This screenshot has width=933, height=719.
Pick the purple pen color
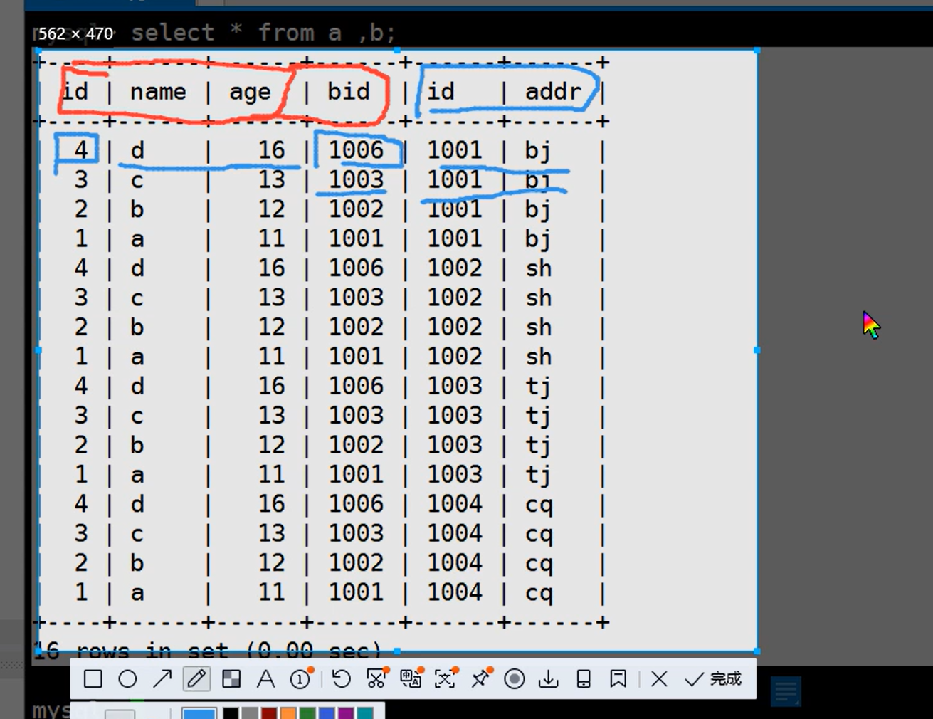tap(346, 713)
